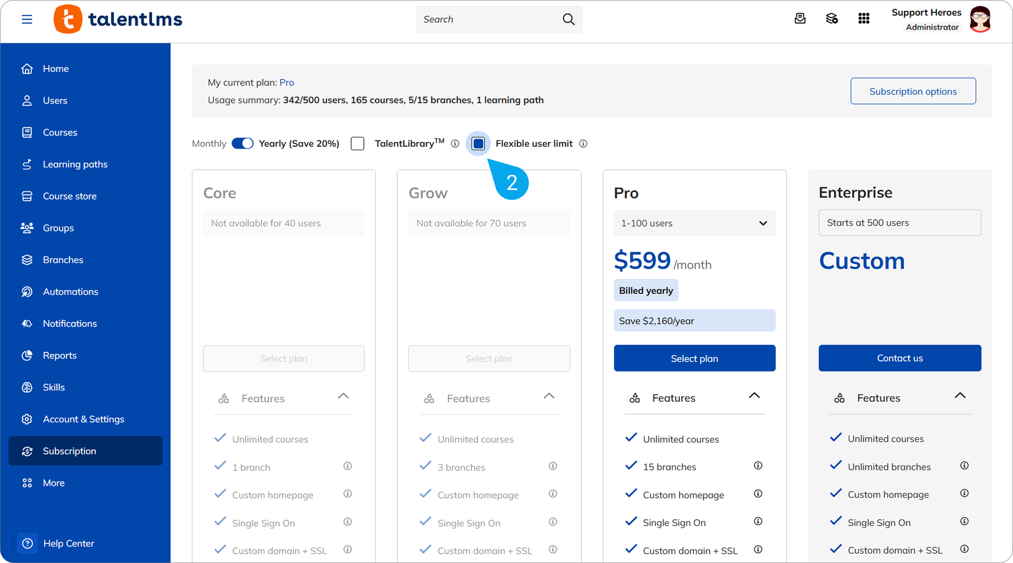Click the 'Save $2,160/year' text

click(x=656, y=321)
